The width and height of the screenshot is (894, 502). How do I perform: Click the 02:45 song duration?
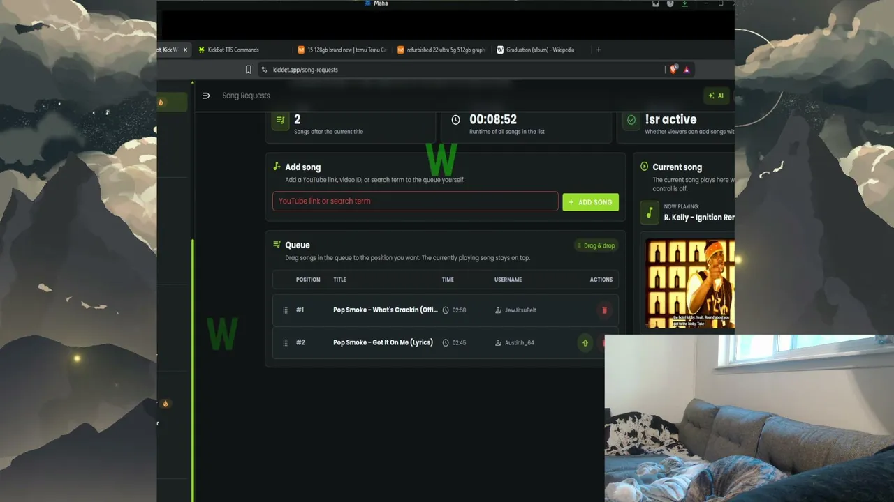[x=459, y=343]
